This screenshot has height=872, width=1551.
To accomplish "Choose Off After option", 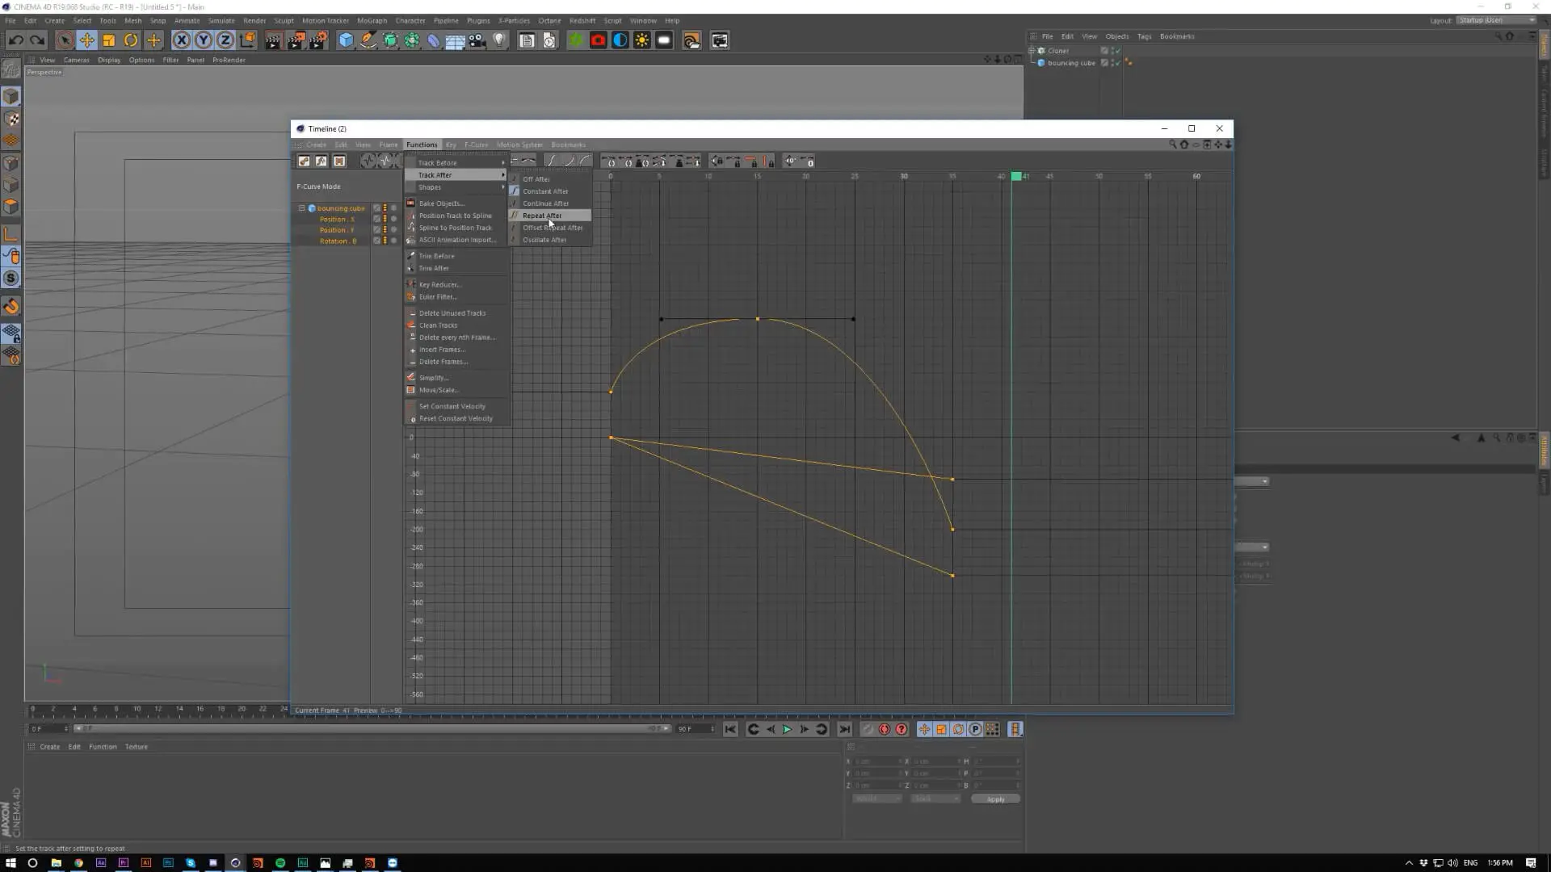I will coord(550,179).
